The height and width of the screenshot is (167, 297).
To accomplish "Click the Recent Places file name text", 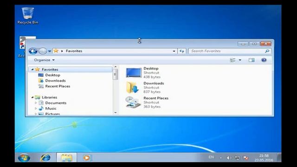I will click(x=156, y=98).
